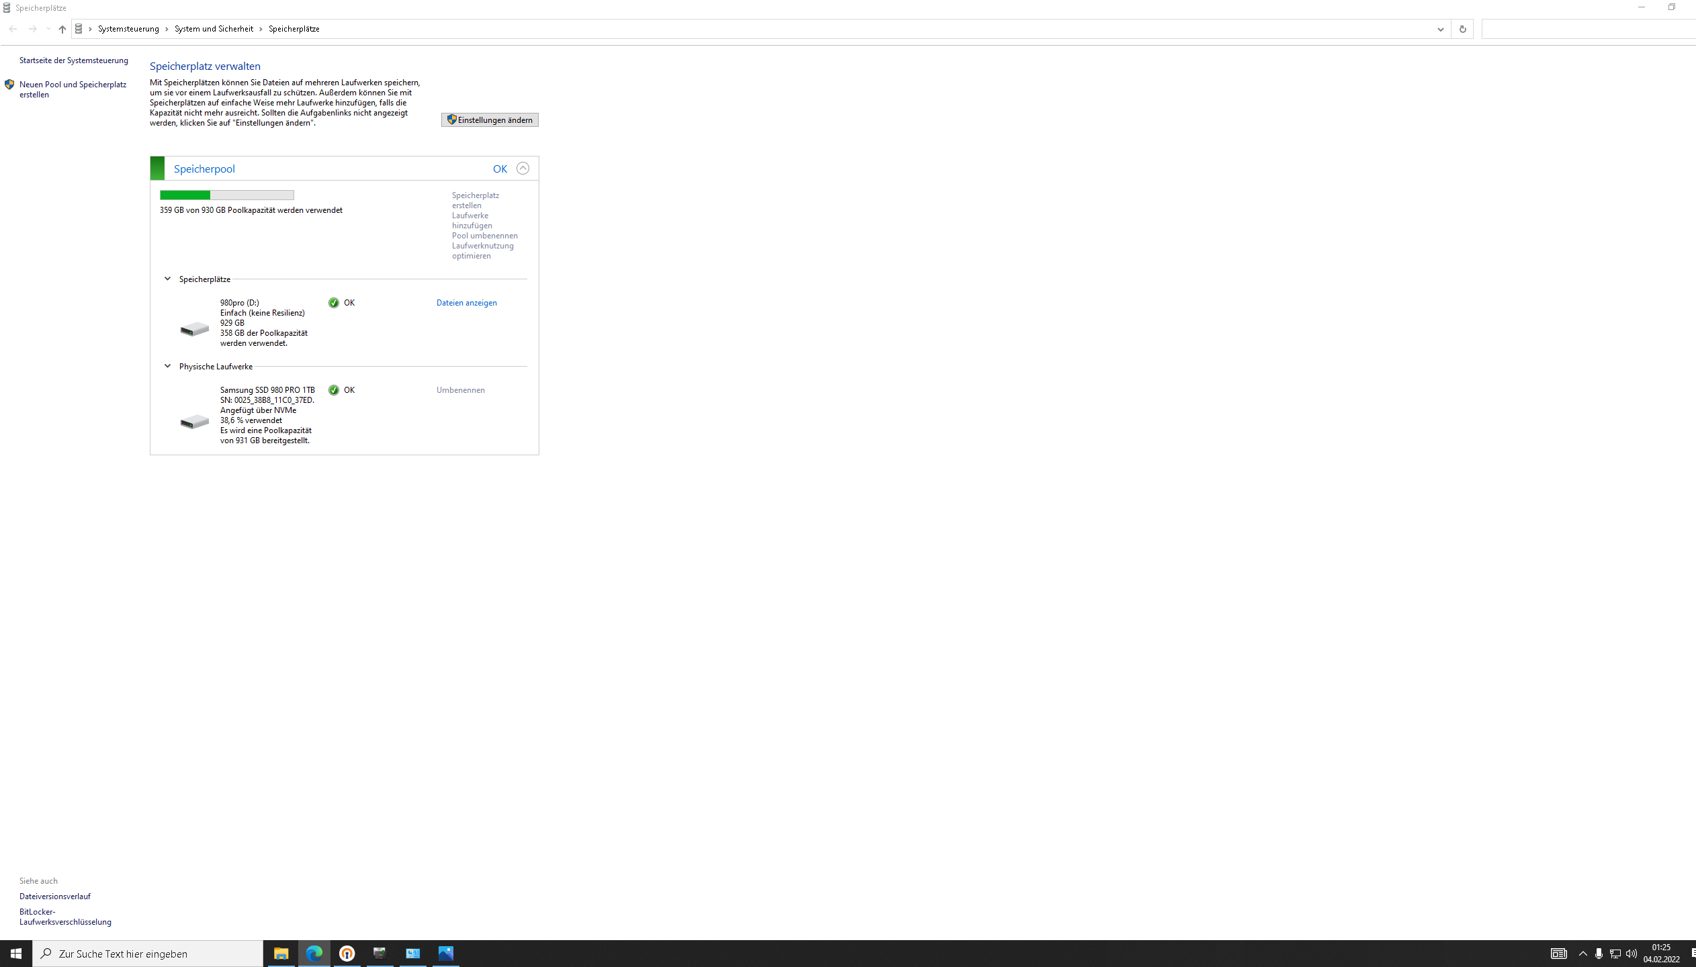Click the pool capacity usage bar
The width and height of the screenshot is (1696, 967).
226,195
